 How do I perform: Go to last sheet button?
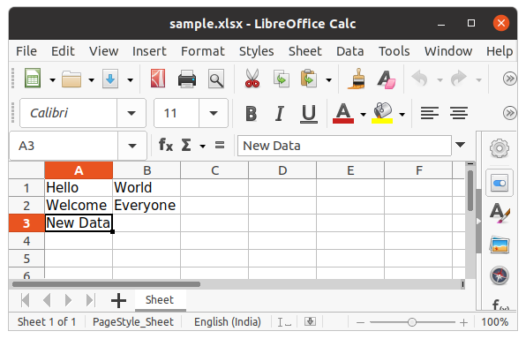pos(91,300)
